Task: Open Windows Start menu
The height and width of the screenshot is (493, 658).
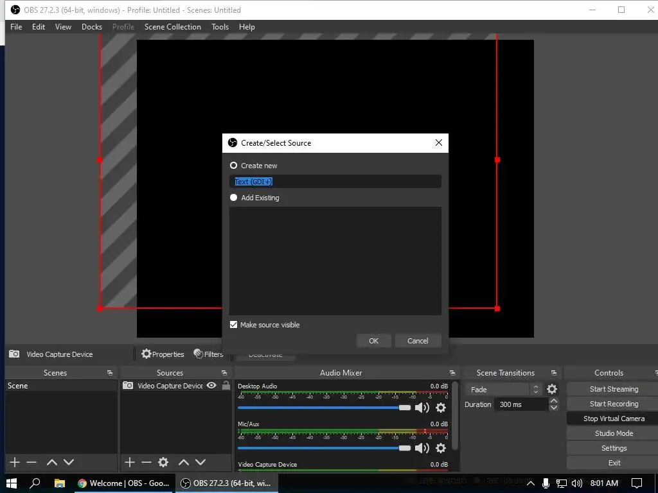Action: (x=12, y=483)
